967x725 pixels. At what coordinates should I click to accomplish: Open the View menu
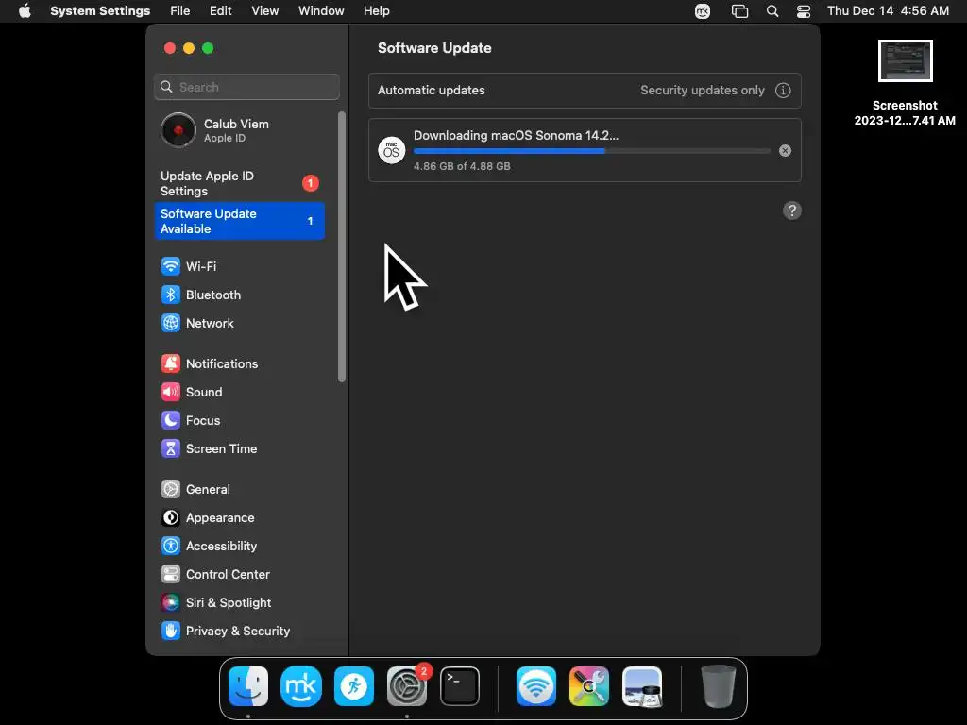pyautogui.click(x=264, y=11)
